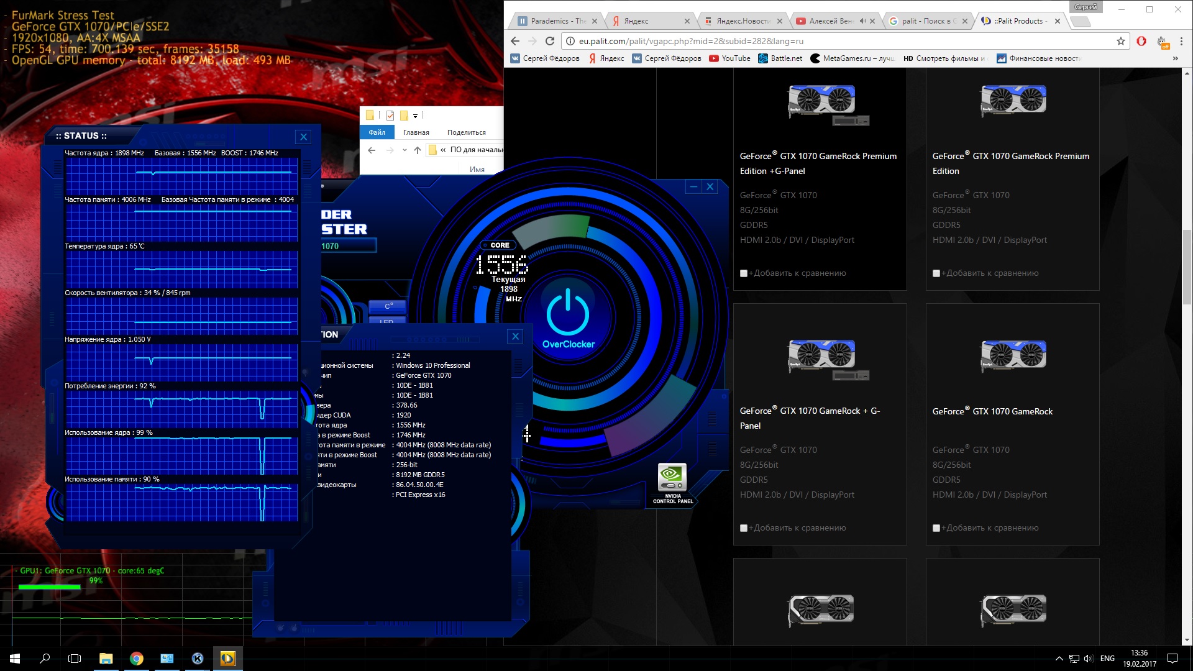Image resolution: width=1193 pixels, height=671 pixels.
Task: Click the YouTube bookmark
Action: coord(730,58)
